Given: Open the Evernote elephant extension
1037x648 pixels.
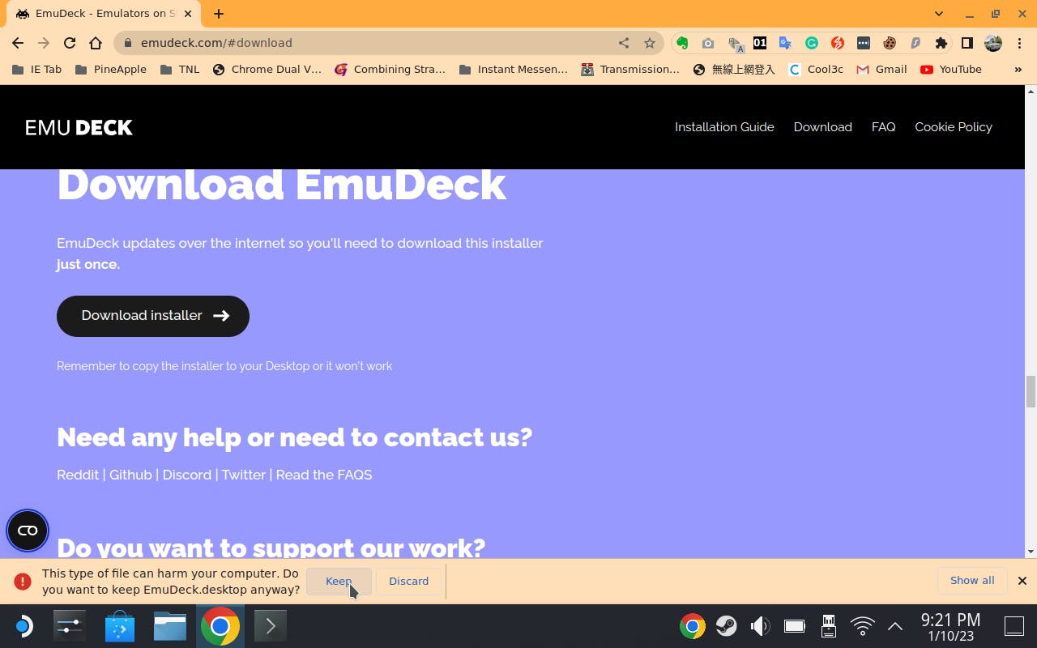Looking at the screenshot, I should click(682, 43).
